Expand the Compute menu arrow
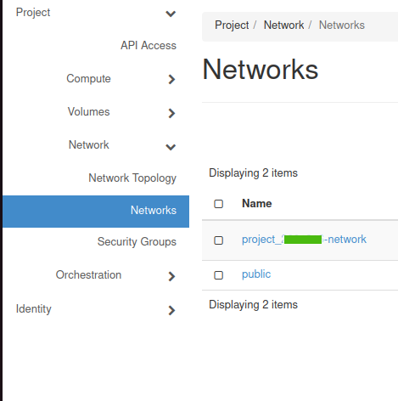The width and height of the screenshot is (398, 401). (171, 79)
